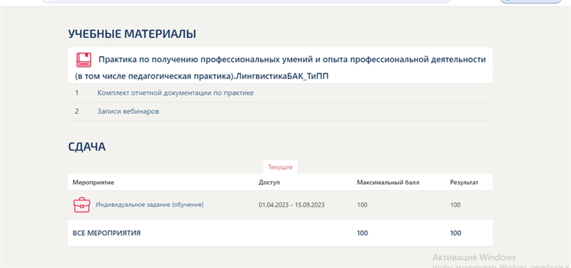This screenshot has width=571, height=268.
Task: Select the Текущие tab
Action: coord(281,167)
